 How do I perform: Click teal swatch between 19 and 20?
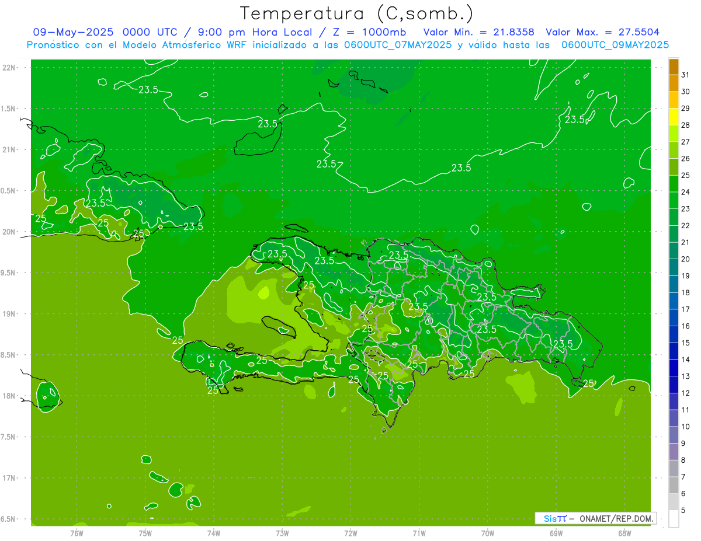click(x=674, y=267)
